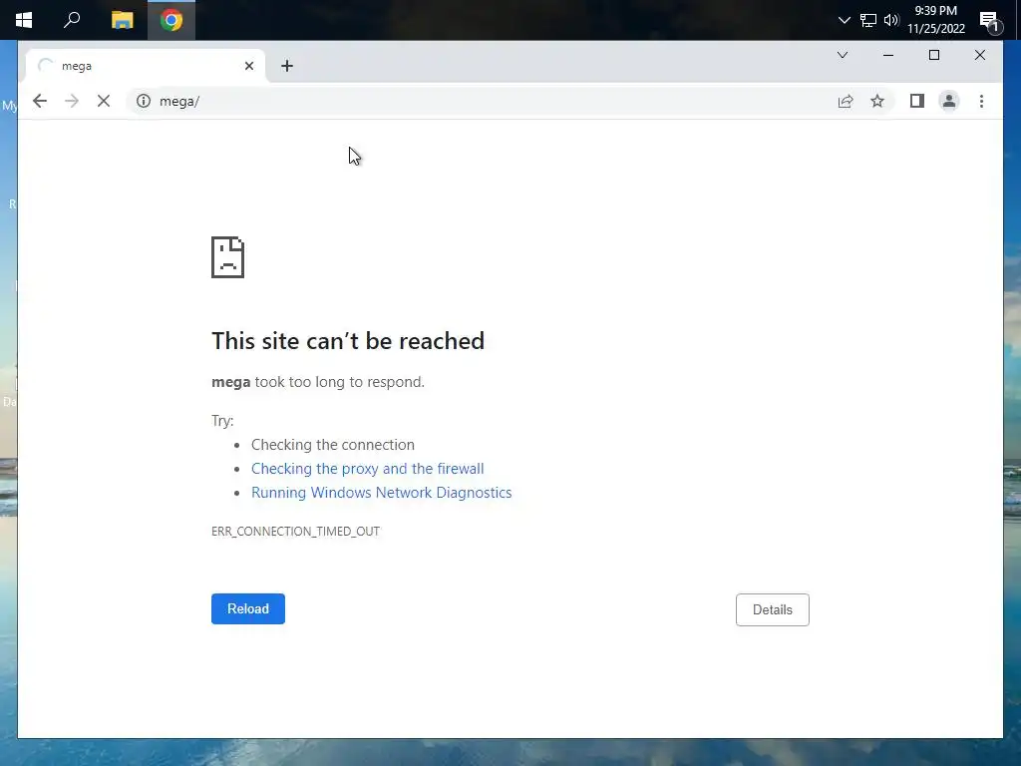Open the clock showing 9:39 PM
The width and height of the screenshot is (1021, 766).
[935, 20]
